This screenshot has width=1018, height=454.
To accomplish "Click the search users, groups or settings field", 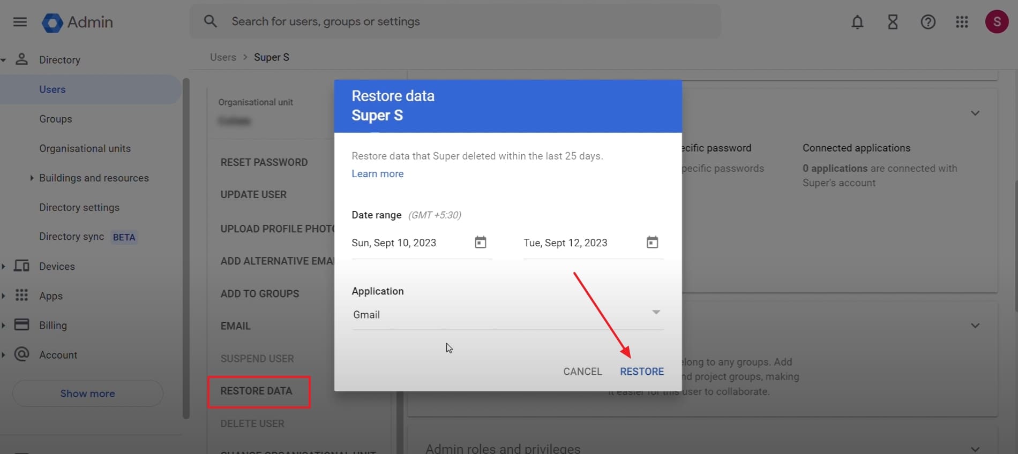I will tap(455, 21).
